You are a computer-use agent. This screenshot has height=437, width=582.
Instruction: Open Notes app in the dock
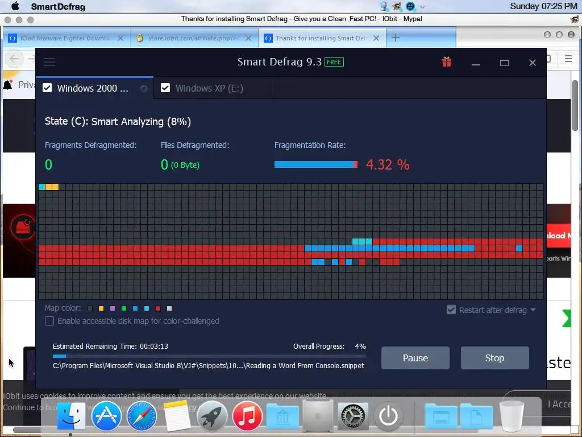tap(177, 416)
